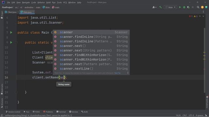The image size is (209, 117).
Task: Select scanner.findInLine(Pattern … completion
Action: (x=91, y=41)
